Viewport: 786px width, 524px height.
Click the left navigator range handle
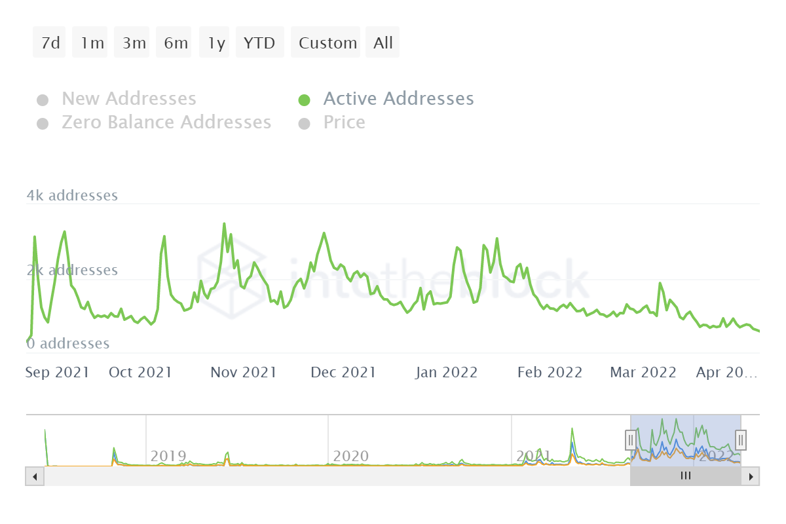coord(630,438)
